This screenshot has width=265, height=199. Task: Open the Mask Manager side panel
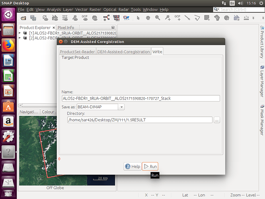click(x=262, y=120)
